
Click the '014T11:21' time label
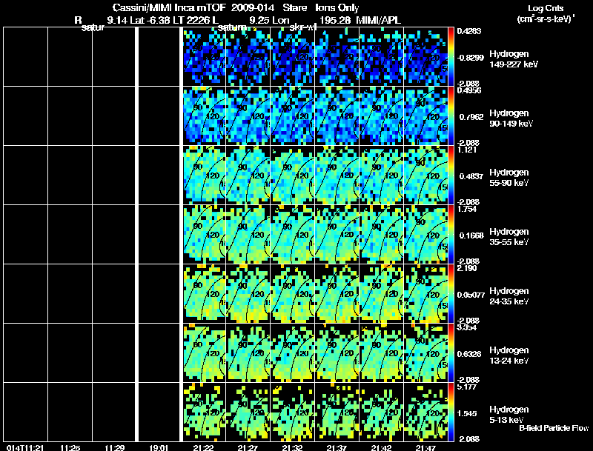coord(25,447)
